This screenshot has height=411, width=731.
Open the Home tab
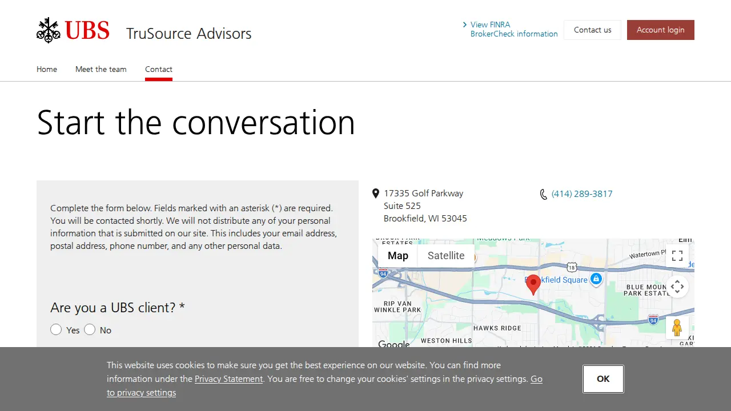click(x=47, y=69)
